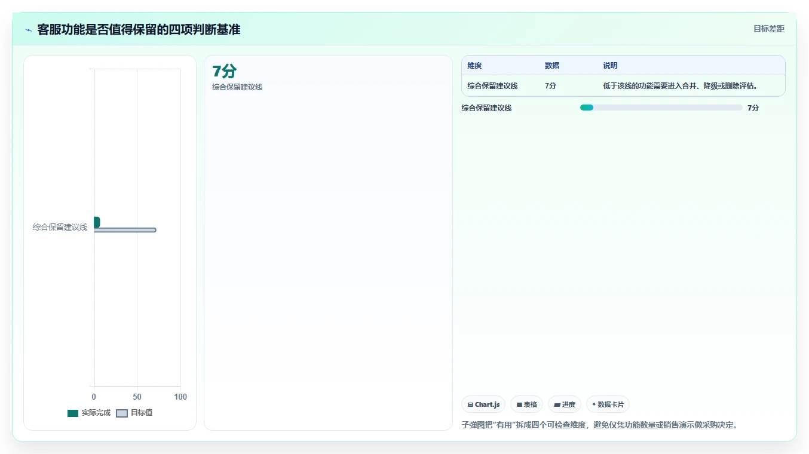The image size is (809, 454).
Task: Select the 维度 table column header
Action: coord(474,66)
